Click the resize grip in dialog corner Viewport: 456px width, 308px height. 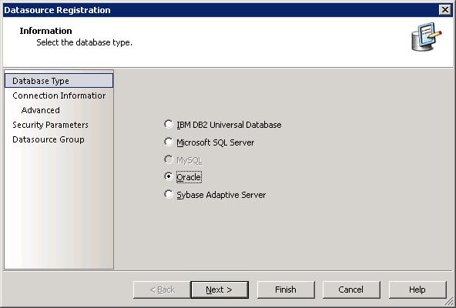[449, 301]
